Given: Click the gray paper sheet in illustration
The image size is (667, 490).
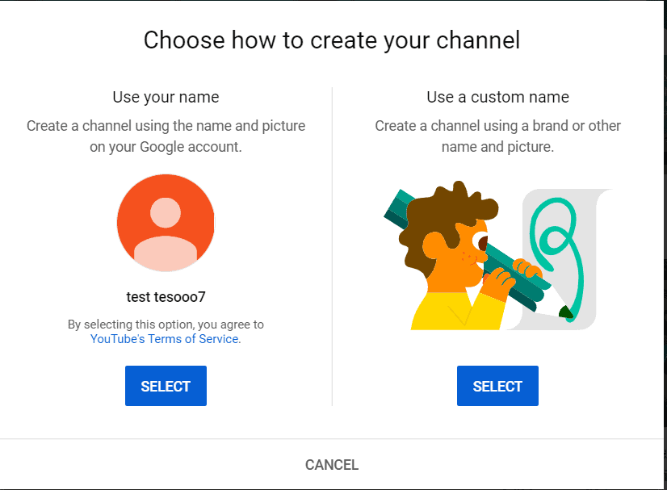Looking at the screenshot, I should pos(583,266).
